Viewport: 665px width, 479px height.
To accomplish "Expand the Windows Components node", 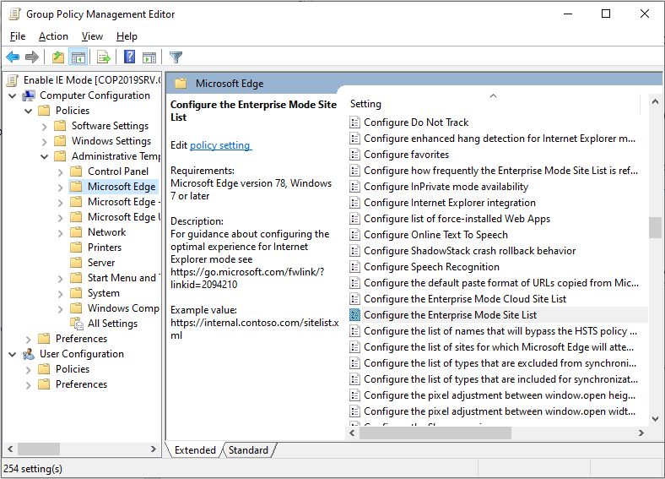I will tap(60, 309).
